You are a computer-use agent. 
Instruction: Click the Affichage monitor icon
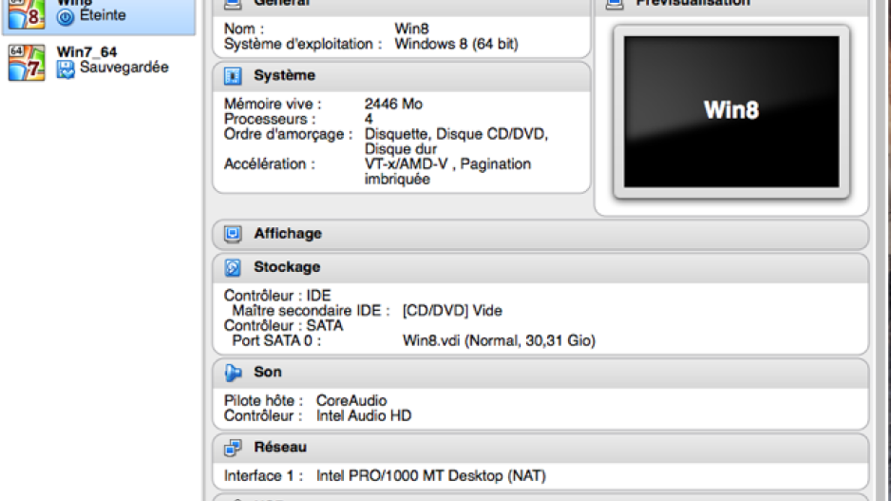point(233,234)
